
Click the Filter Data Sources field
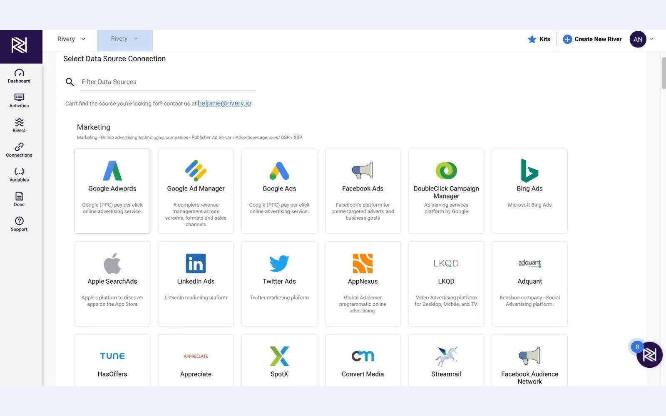pyautogui.click(x=168, y=82)
